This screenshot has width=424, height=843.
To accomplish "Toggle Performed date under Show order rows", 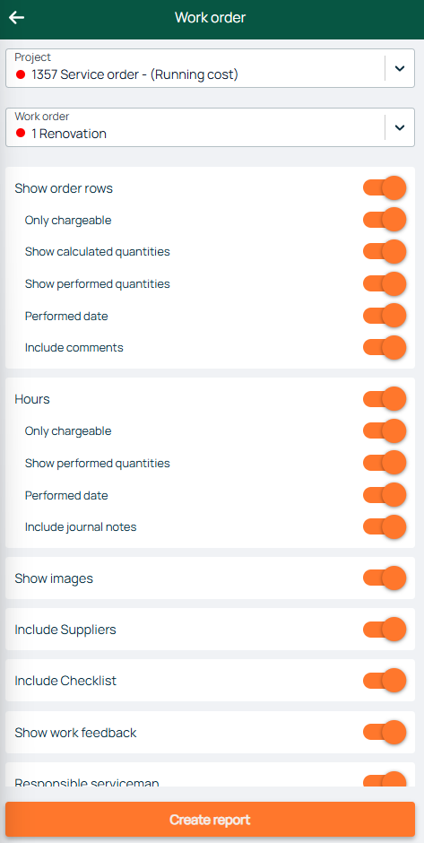I will click(x=385, y=316).
